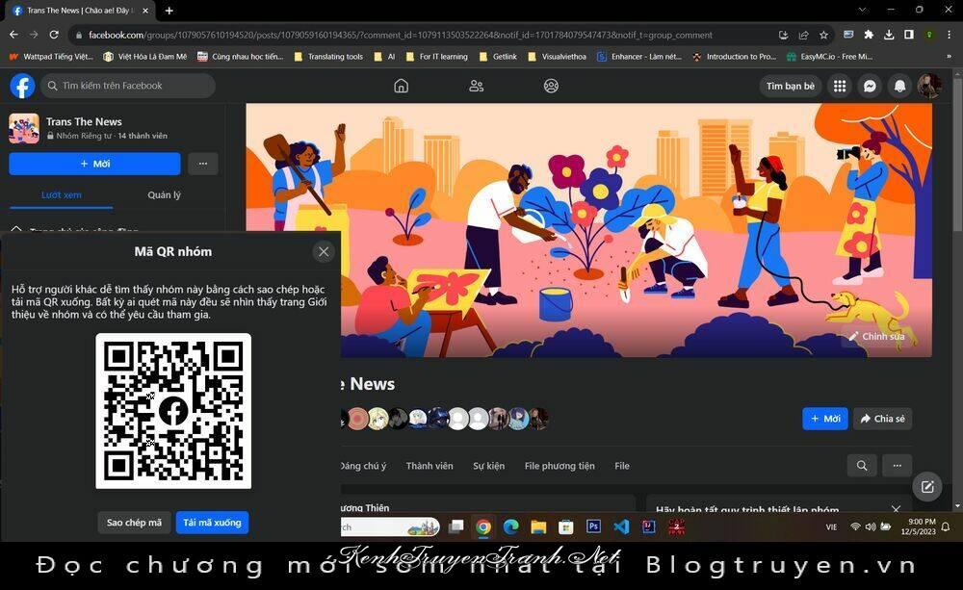963x590 pixels.
Task: Click the Tải mã xuống button
Action: [212, 523]
